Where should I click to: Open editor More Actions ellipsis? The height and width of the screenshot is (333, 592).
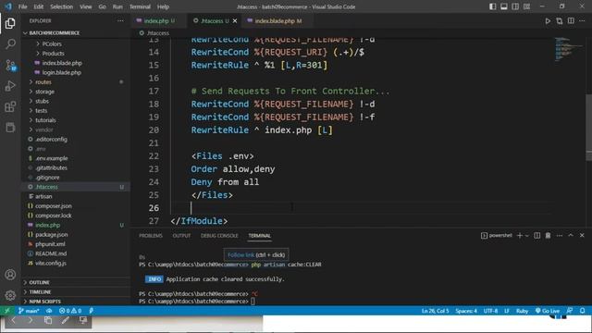582,20
